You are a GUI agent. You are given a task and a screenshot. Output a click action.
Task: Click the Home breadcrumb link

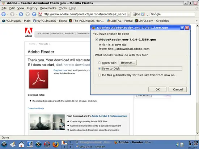pos(32,44)
